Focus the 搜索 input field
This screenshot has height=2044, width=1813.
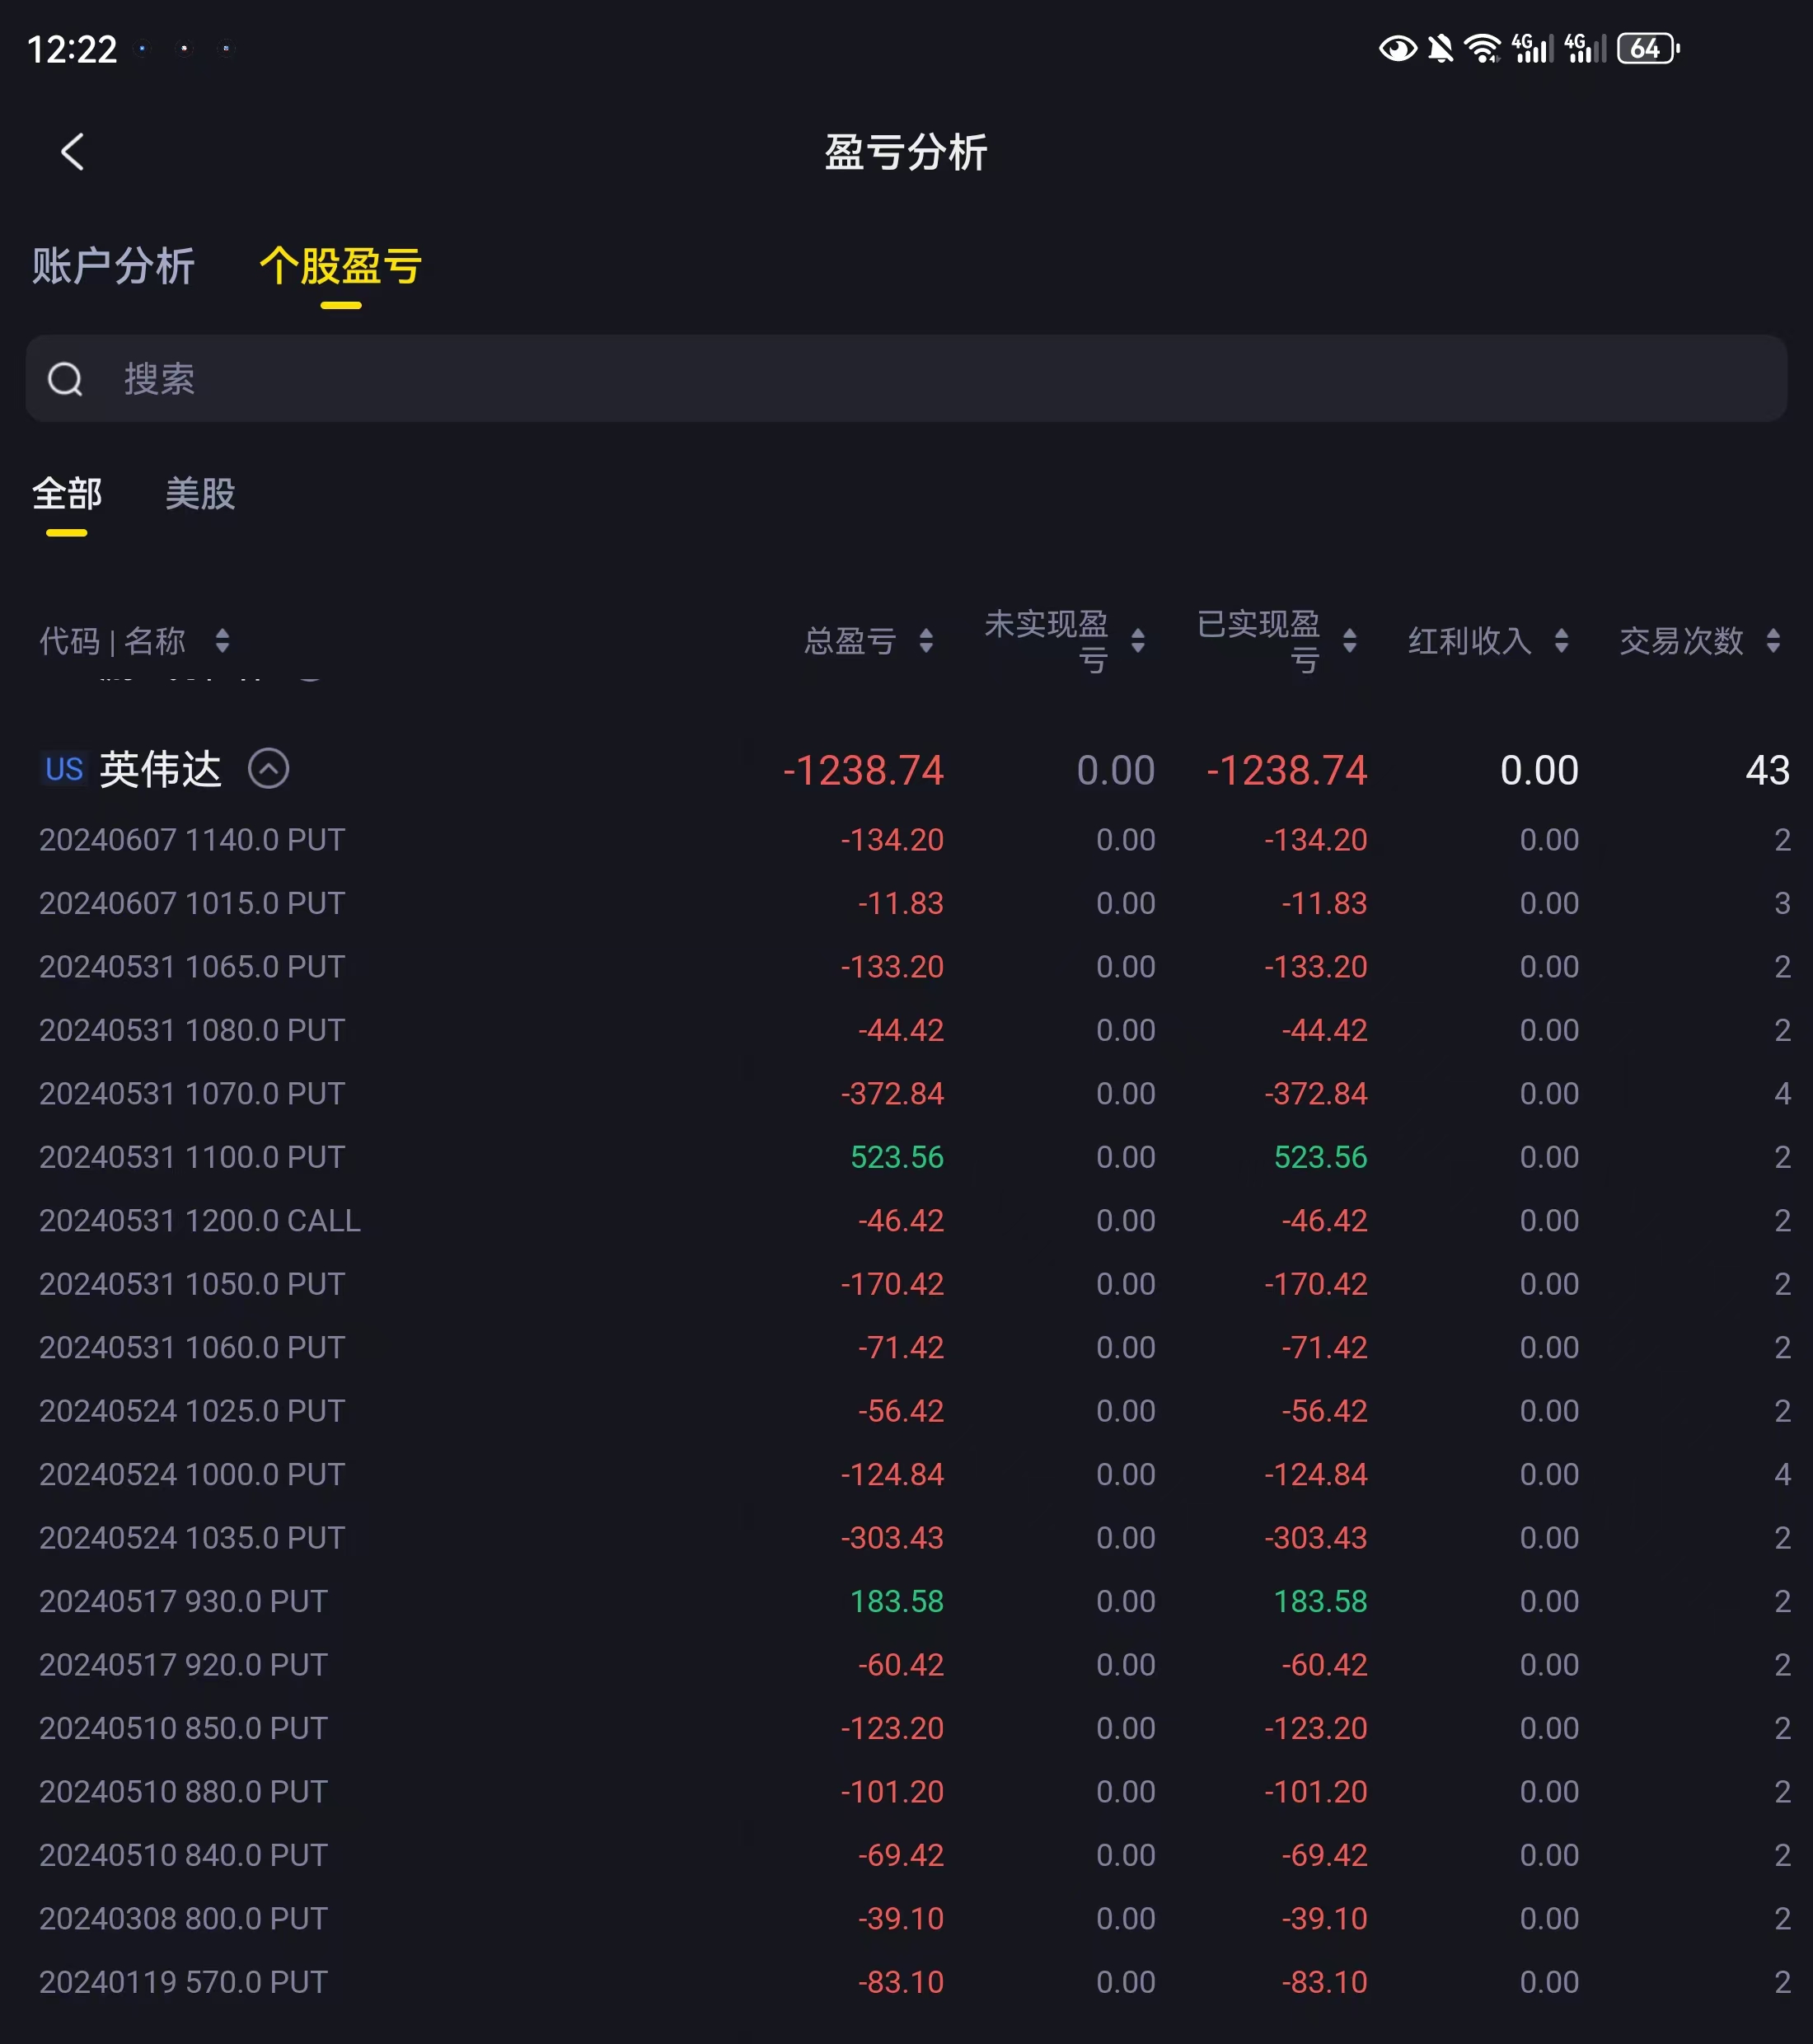[900, 379]
